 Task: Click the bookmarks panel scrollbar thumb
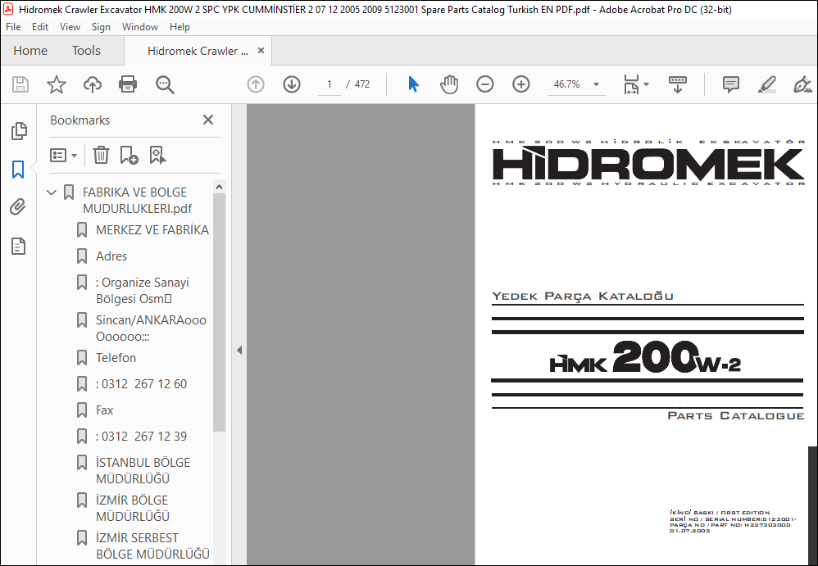coord(219,313)
